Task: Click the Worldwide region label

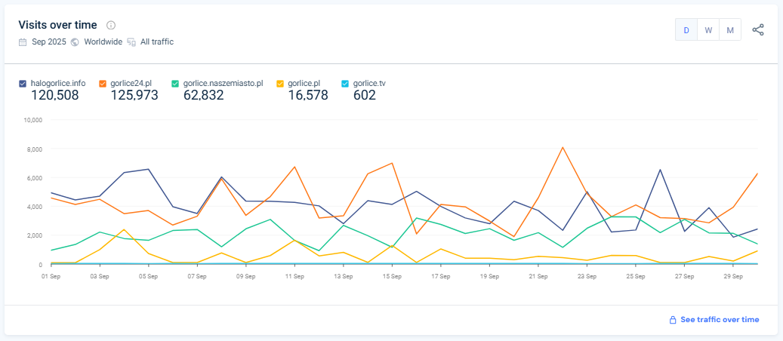Action: (x=103, y=42)
